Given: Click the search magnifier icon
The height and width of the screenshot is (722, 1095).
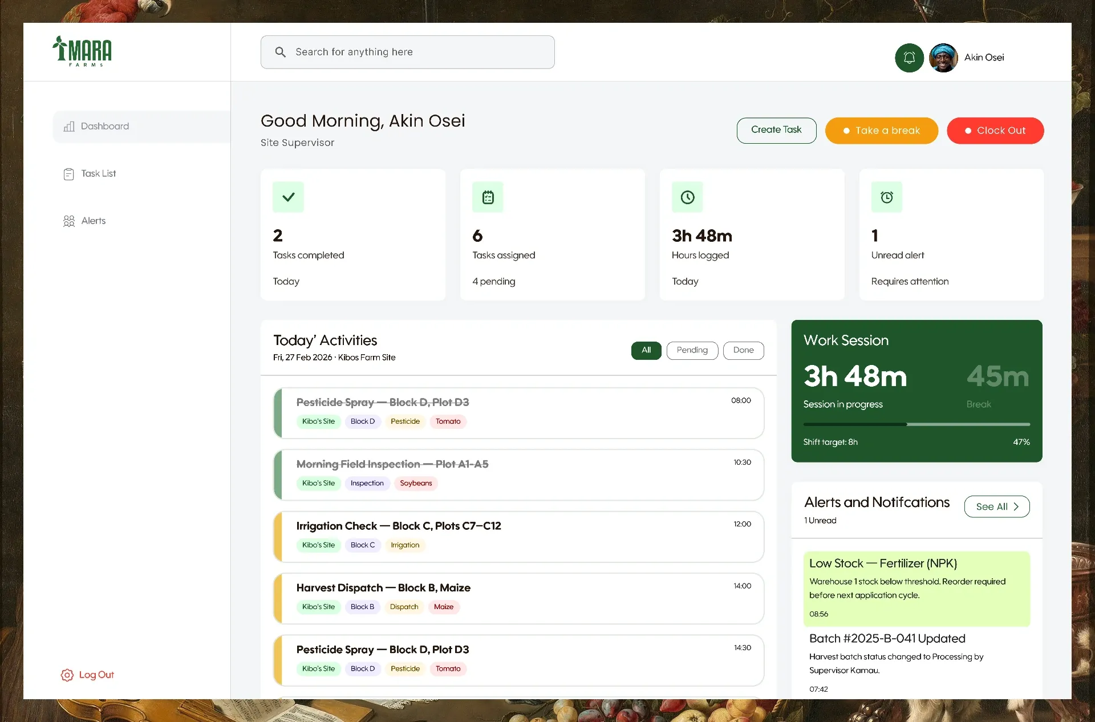Looking at the screenshot, I should coord(280,52).
